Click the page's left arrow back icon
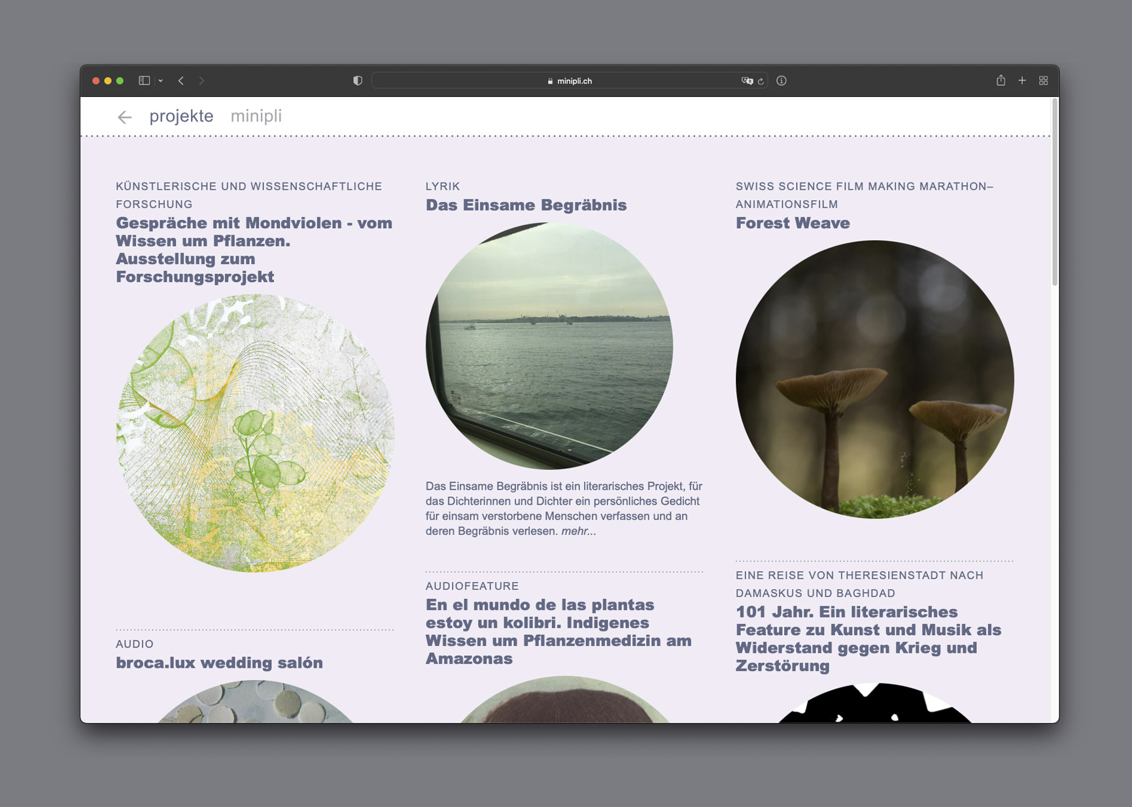This screenshot has height=807, width=1132. (x=124, y=117)
